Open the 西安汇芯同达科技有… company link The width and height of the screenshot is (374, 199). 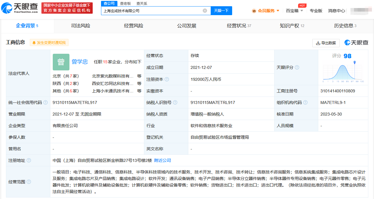click(x=113, y=83)
